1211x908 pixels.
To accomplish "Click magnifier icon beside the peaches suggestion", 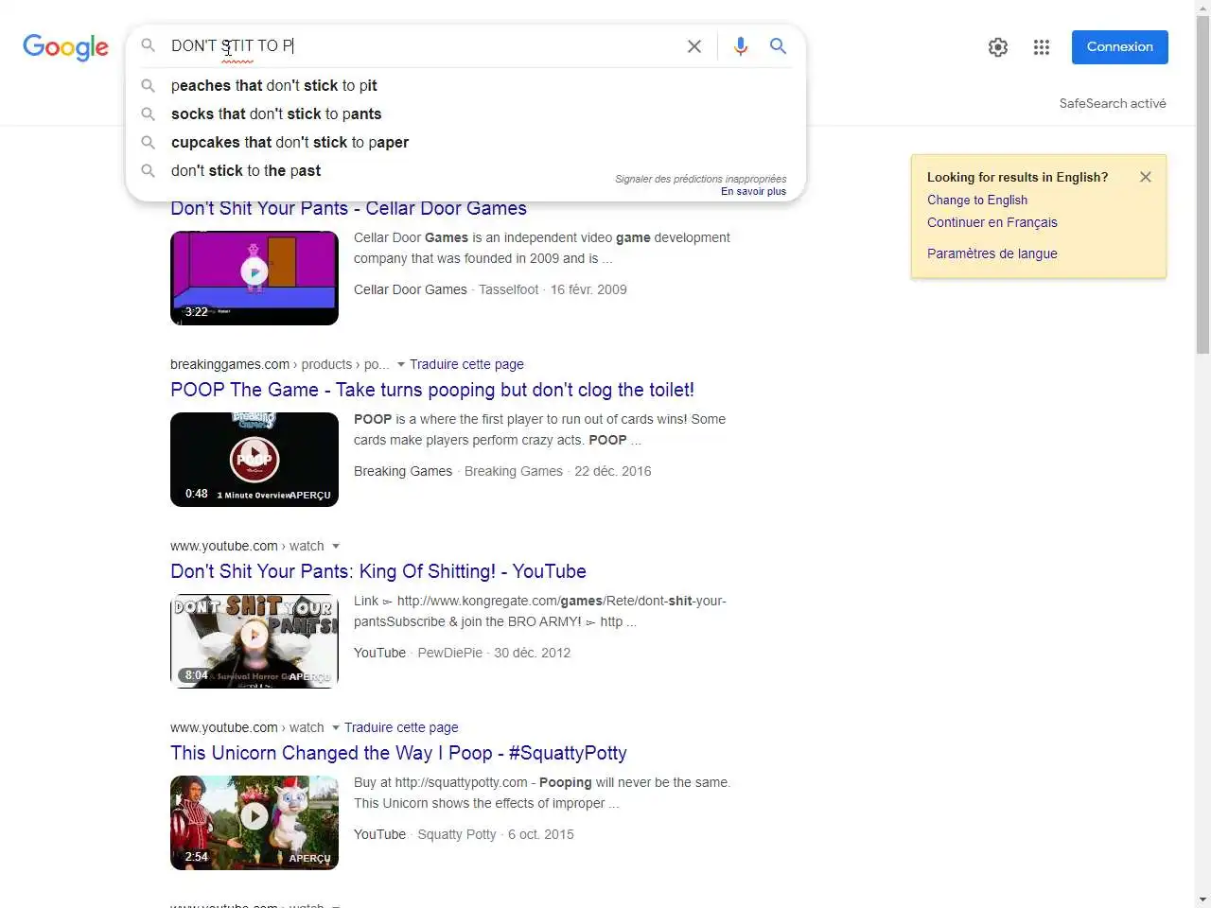I will pyautogui.click(x=149, y=85).
